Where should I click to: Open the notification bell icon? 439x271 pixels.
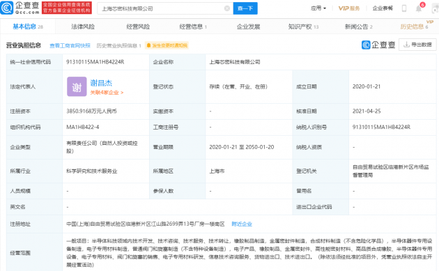419,8
